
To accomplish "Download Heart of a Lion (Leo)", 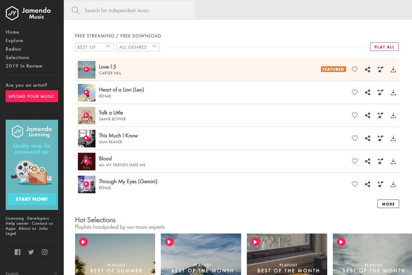I will click(x=393, y=92).
